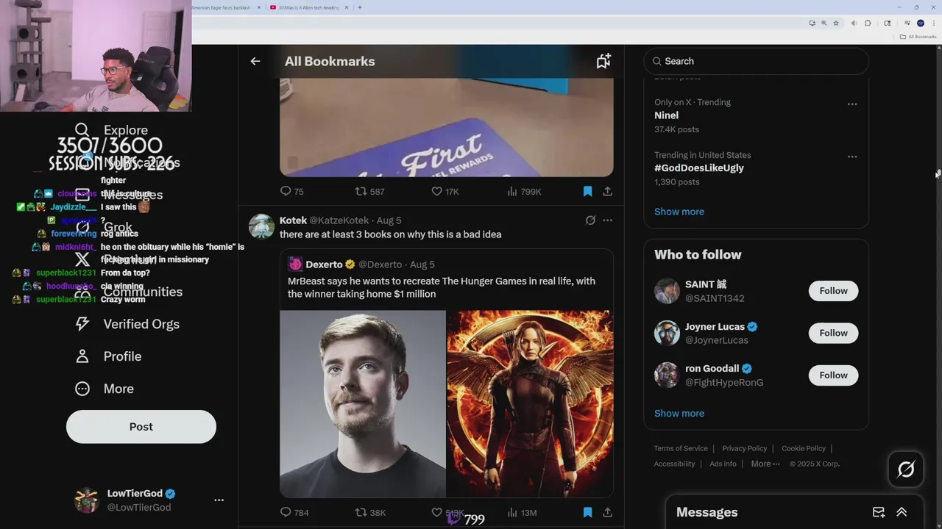Open ron Goodall profile avatar

(667, 375)
